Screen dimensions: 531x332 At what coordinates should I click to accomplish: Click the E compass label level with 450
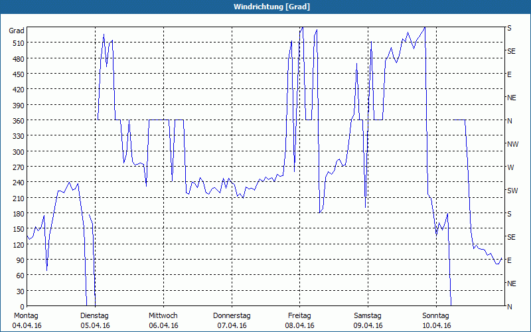[509, 74]
